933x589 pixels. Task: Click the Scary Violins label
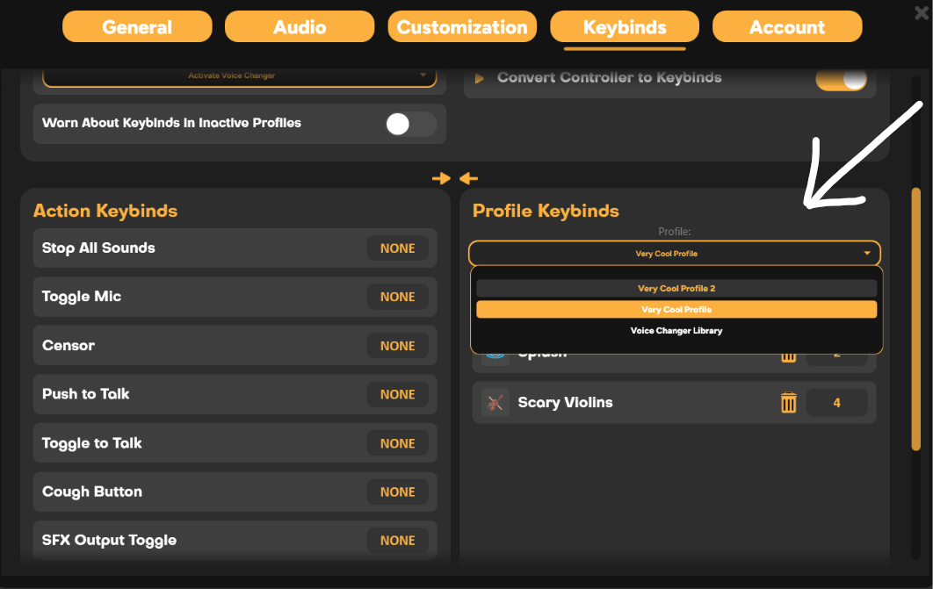565,402
